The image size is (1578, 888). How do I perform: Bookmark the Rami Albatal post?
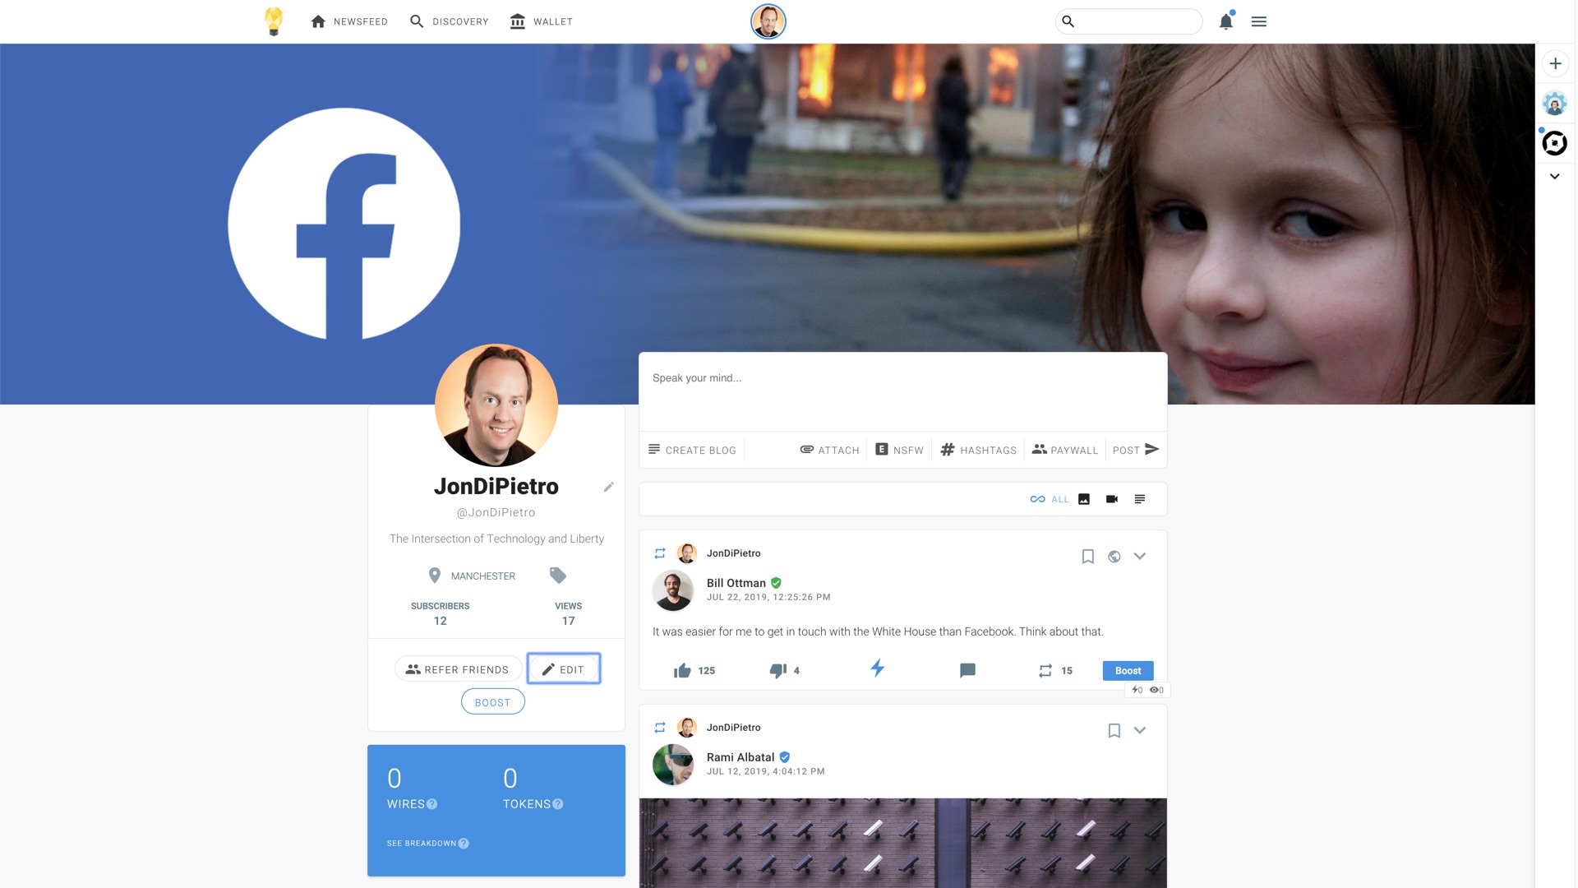pyautogui.click(x=1114, y=731)
